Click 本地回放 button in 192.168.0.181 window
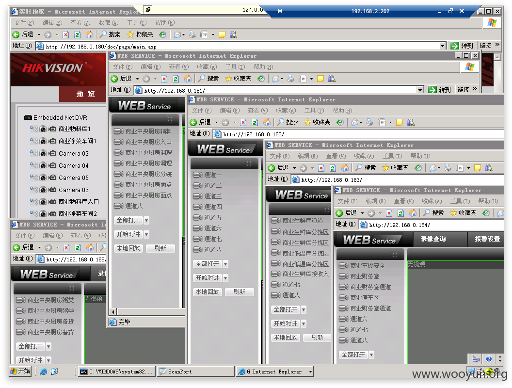Image resolution: width=512 pixels, height=388 pixels. coord(128,248)
